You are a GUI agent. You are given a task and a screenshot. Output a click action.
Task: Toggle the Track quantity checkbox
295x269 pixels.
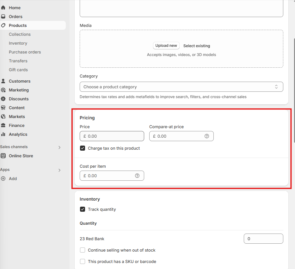(83, 209)
